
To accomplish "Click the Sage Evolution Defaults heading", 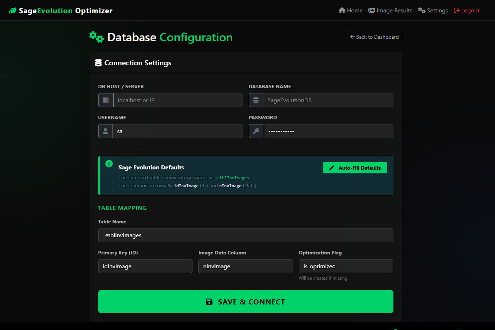I will (151, 167).
